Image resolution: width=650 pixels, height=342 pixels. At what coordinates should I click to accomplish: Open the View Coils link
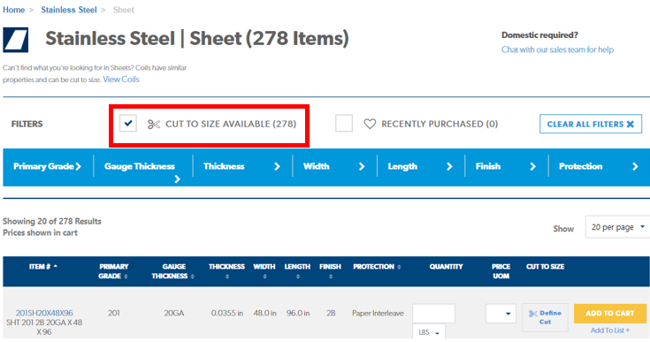click(x=121, y=80)
